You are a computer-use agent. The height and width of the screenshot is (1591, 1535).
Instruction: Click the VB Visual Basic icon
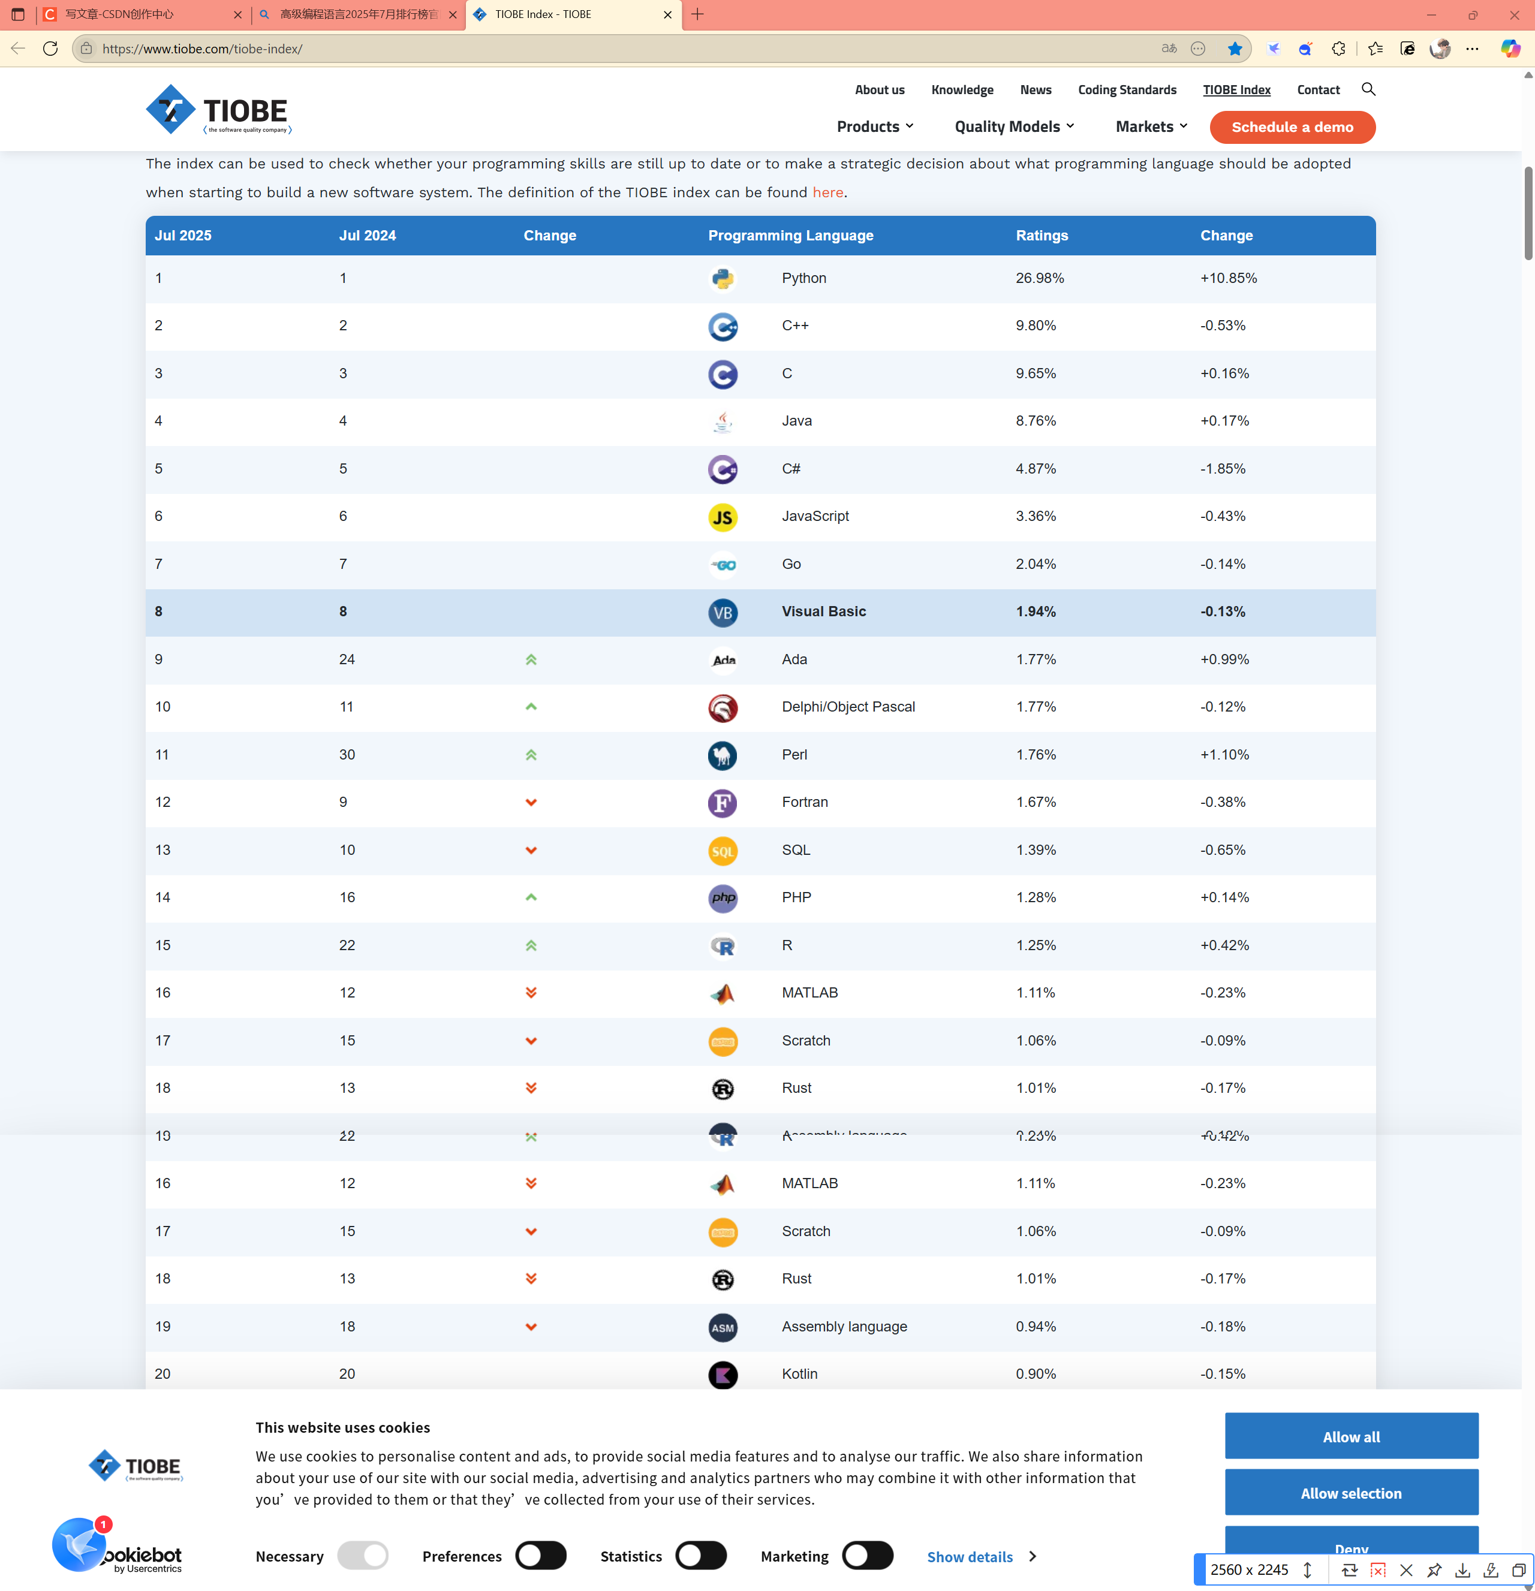[723, 612]
